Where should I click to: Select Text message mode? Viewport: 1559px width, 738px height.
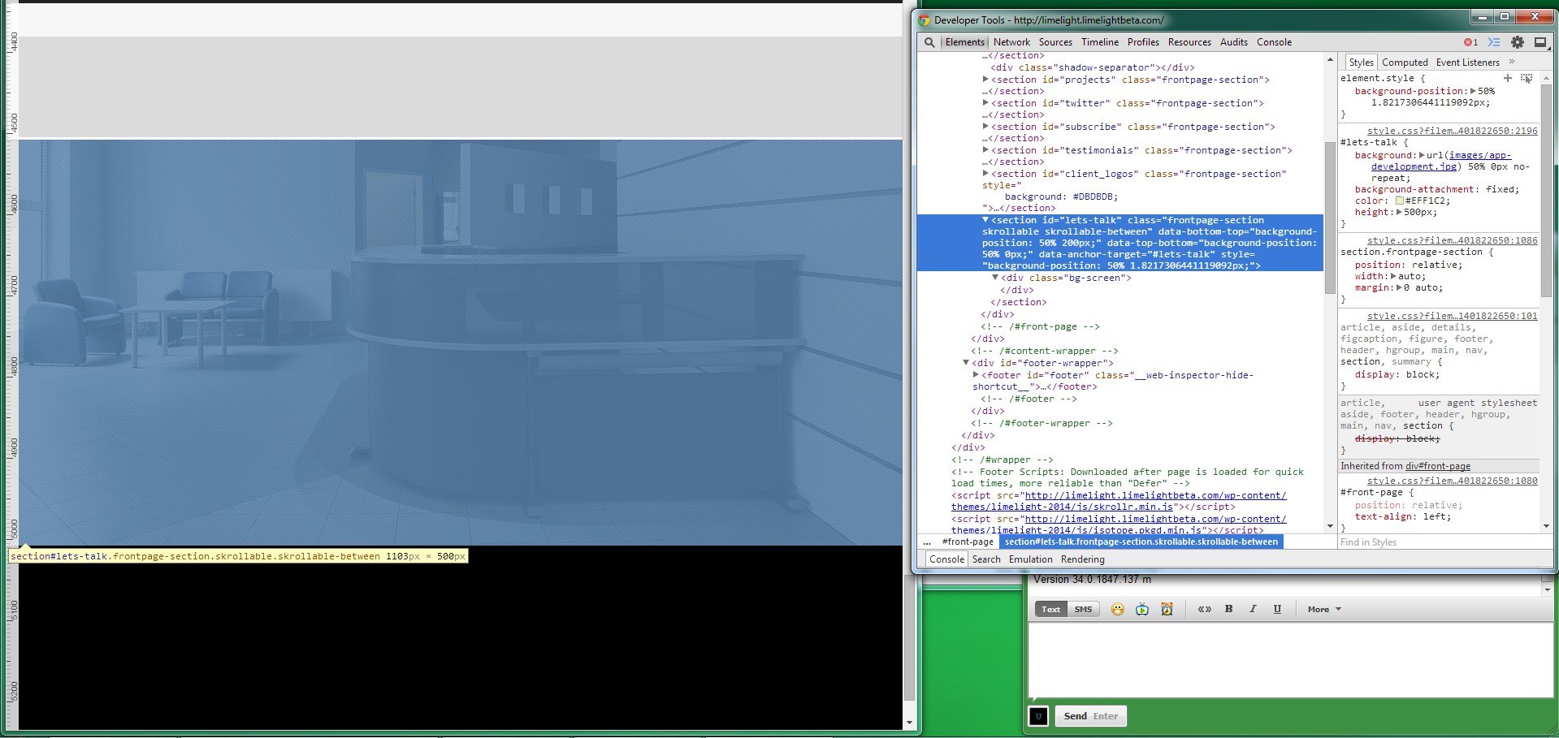(1051, 609)
